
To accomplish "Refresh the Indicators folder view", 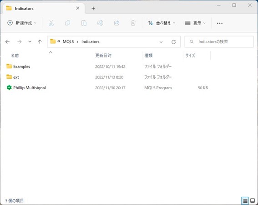I will click(173, 42).
